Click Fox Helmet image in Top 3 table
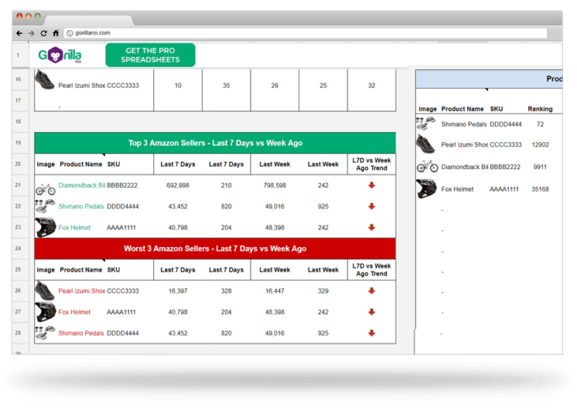 [46, 227]
